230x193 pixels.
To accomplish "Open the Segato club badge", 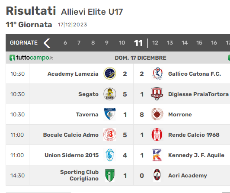I will point(110,94).
